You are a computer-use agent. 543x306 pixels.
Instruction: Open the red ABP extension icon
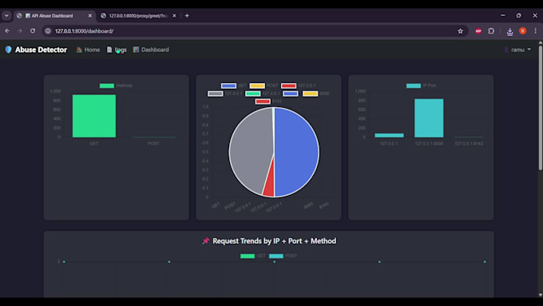click(x=478, y=31)
